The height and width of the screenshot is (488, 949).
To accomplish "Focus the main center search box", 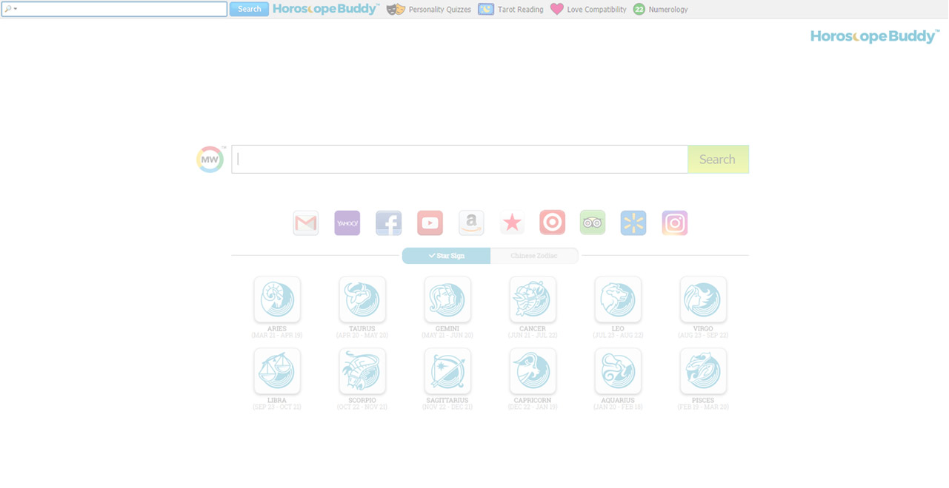I will pos(459,159).
